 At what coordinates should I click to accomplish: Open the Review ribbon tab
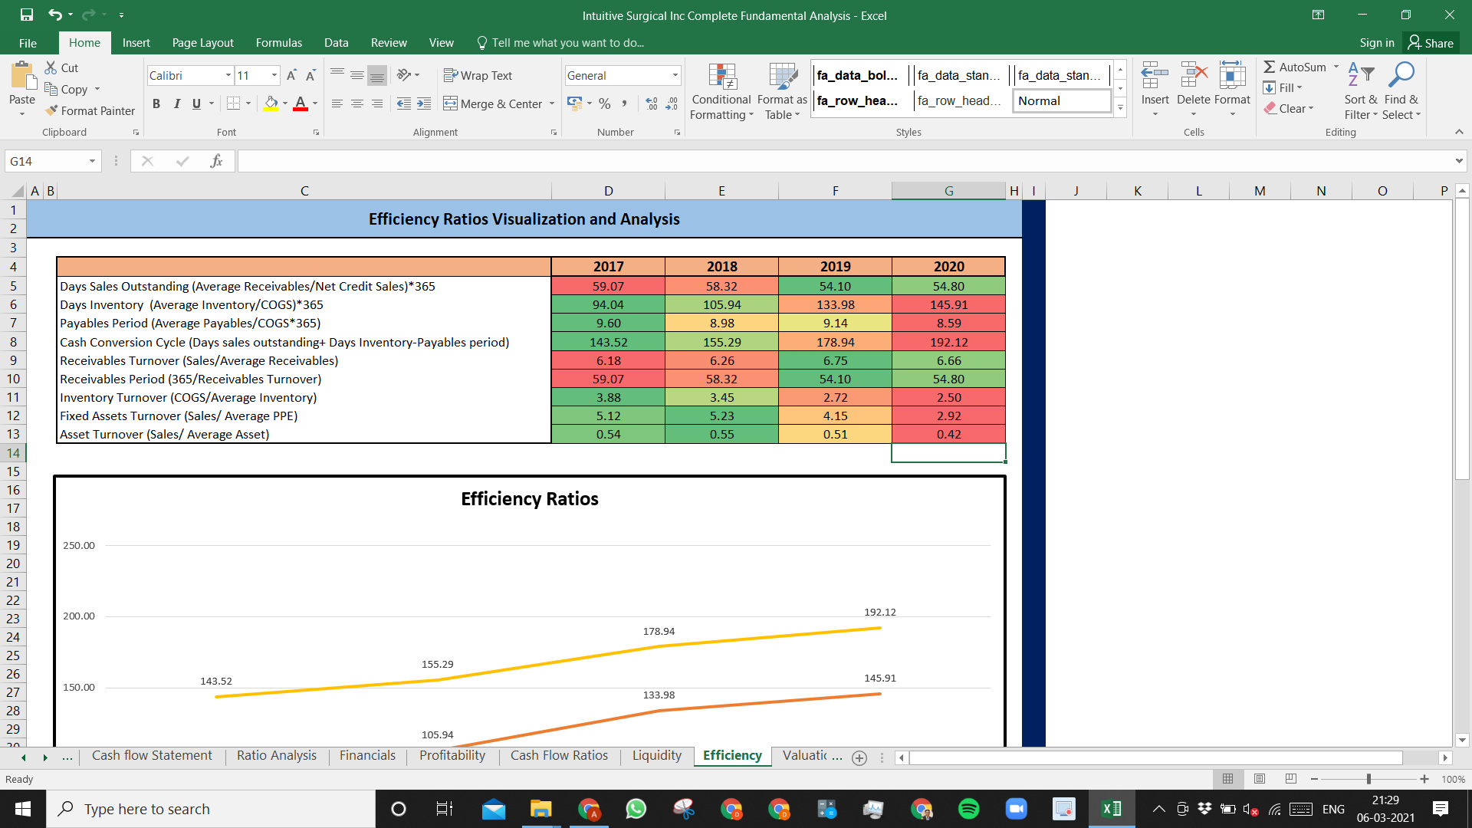(x=389, y=43)
